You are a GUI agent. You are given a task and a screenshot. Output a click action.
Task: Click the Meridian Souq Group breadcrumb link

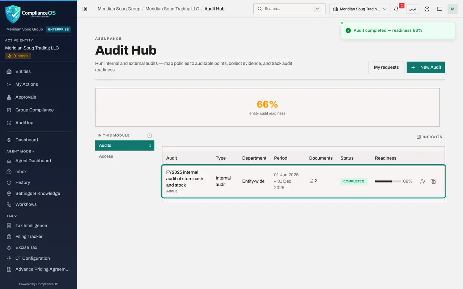pos(119,9)
